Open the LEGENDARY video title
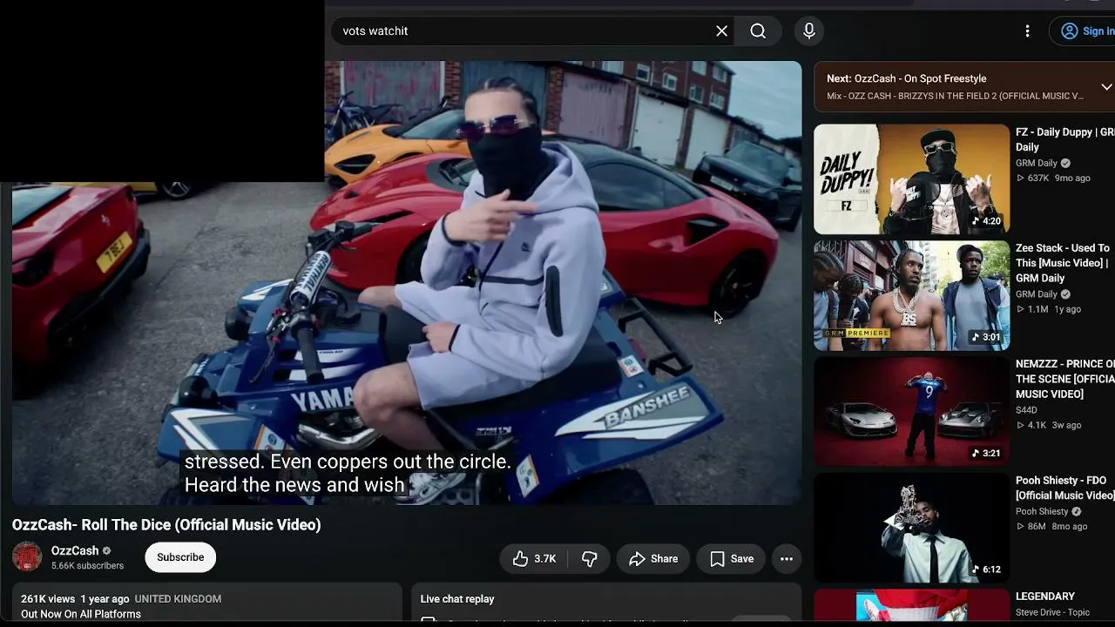This screenshot has width=1115, height=627. (1045, 597)
